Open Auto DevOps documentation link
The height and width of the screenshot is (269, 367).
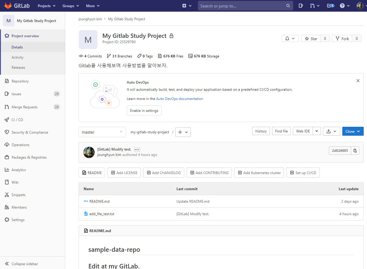[x=179, y=99]
